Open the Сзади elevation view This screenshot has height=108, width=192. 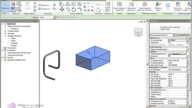(13, 38)
